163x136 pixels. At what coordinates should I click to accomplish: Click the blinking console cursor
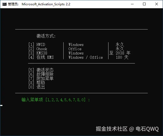(1, 105)
